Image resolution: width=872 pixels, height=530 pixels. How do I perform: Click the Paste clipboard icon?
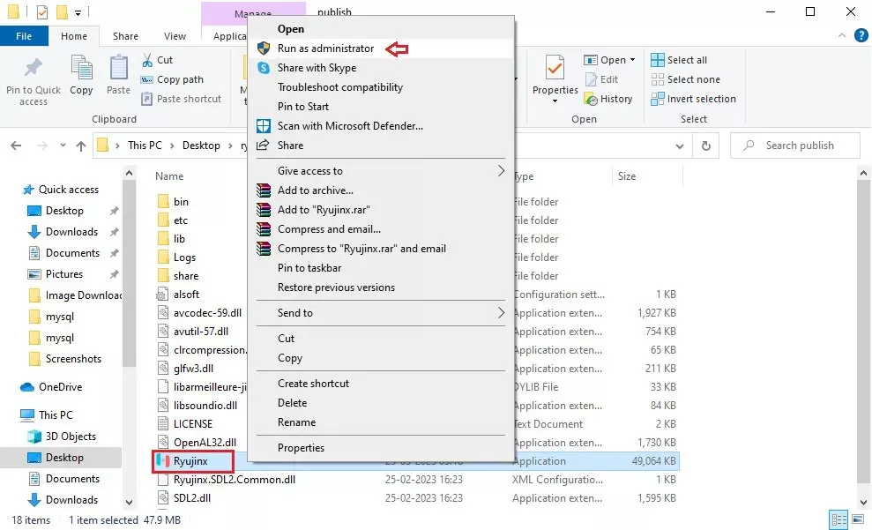click(x=118, y=68)
